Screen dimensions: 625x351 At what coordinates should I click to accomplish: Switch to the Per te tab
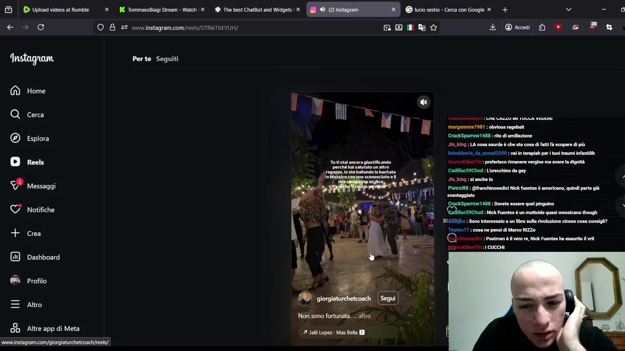(x=142, y=58)
